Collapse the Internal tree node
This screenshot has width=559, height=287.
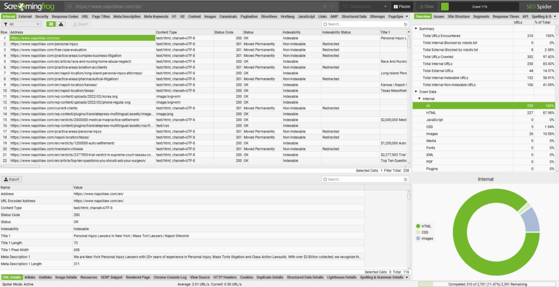pos(420,99)
